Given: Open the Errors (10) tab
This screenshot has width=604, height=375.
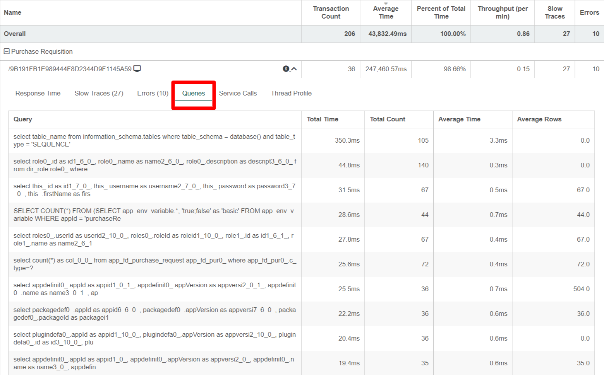Looking at the screenshot, I should 153,93.
